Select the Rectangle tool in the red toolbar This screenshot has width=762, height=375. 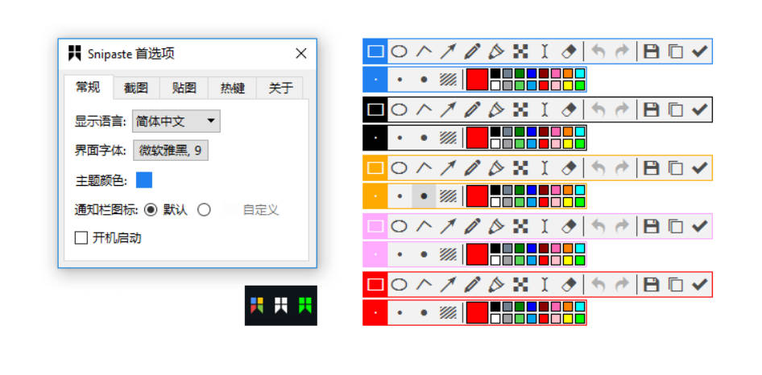tap(375, 284)
